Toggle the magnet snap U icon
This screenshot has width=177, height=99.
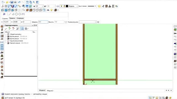[x=13, y=6]
